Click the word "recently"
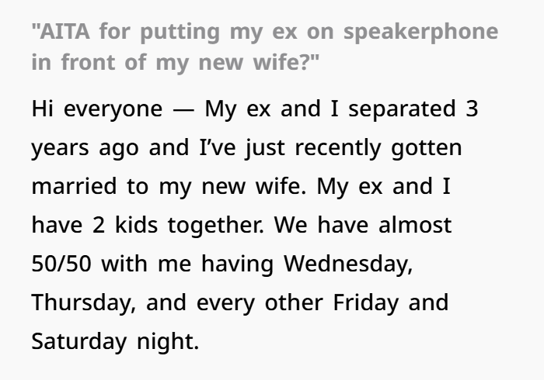Image resolution: width=544 pixels, height=380 pixels. [x=338, y=149]
